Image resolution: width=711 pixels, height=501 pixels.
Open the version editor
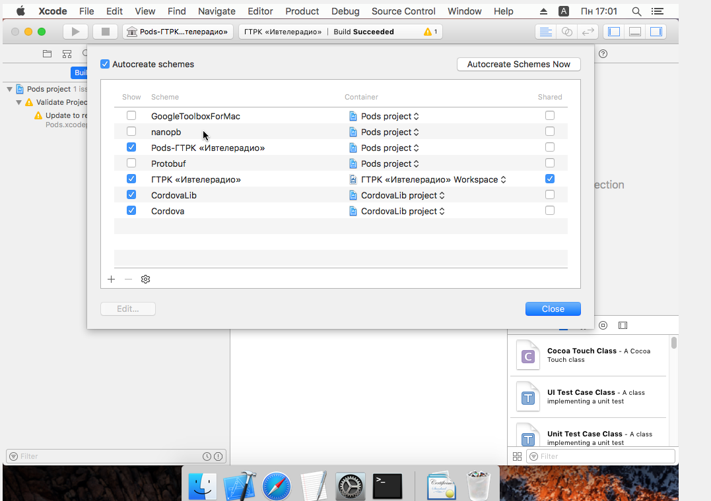[x=588, y=31]
